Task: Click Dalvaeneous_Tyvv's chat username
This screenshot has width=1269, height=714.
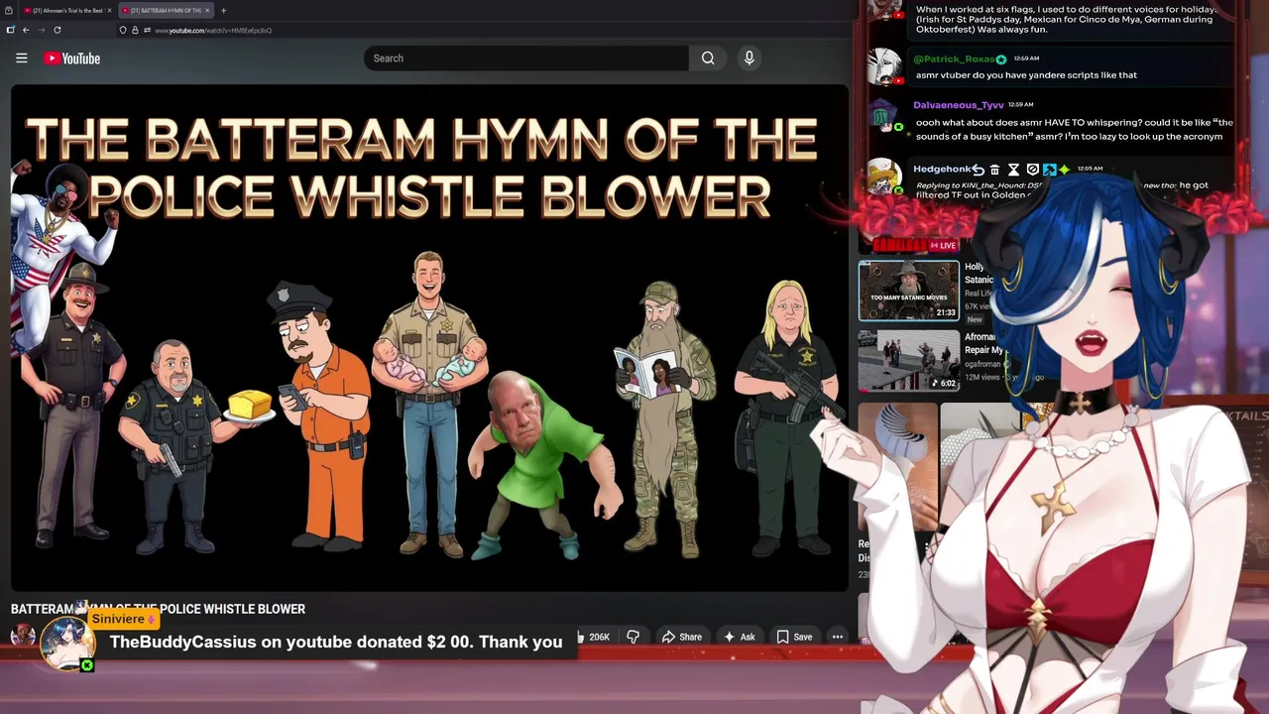Action: click(959, 104)
